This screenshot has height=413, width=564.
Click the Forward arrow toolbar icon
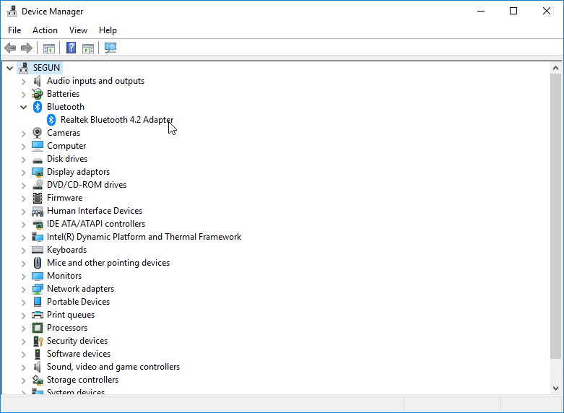click(x=27, y=48)
